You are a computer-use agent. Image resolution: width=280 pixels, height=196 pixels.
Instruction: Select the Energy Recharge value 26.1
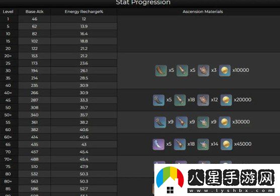[84, 71]
